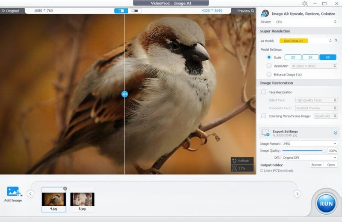
Task: Click the Image Quality slider handle
Action: [x=324, y=151]
